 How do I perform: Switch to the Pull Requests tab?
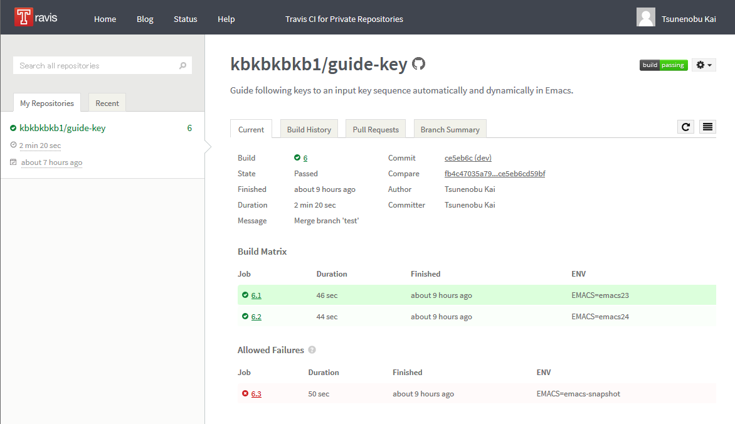[376, 130]
